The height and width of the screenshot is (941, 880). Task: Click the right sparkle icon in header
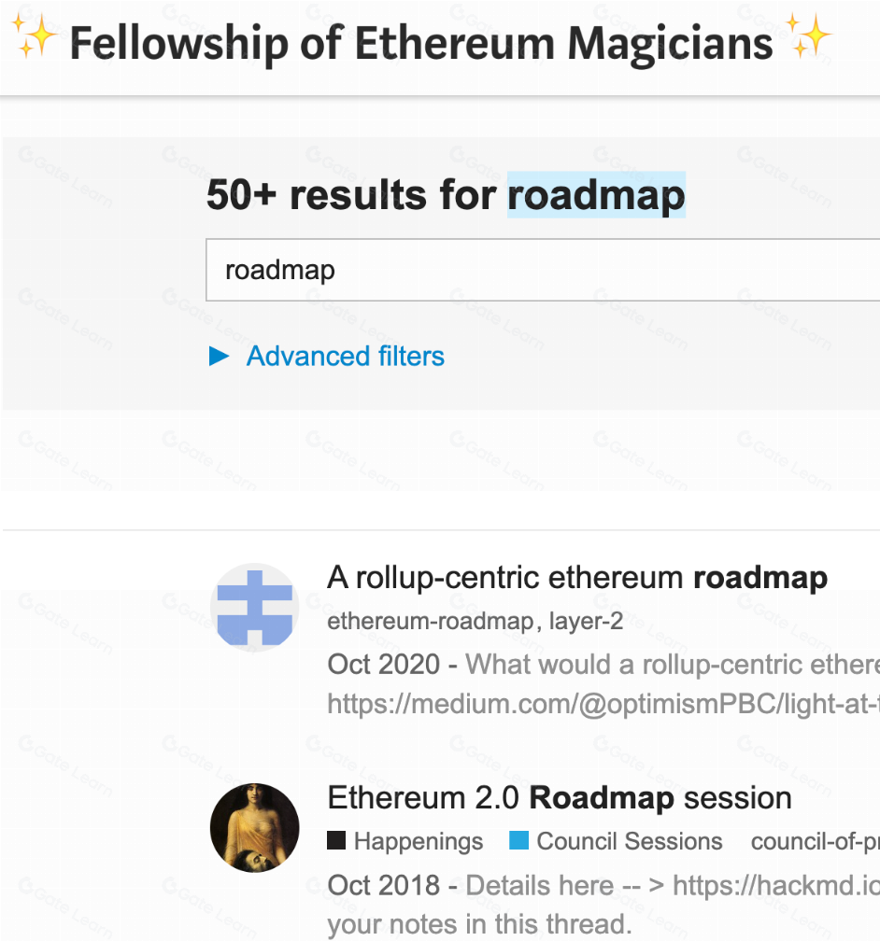(808, 38)
